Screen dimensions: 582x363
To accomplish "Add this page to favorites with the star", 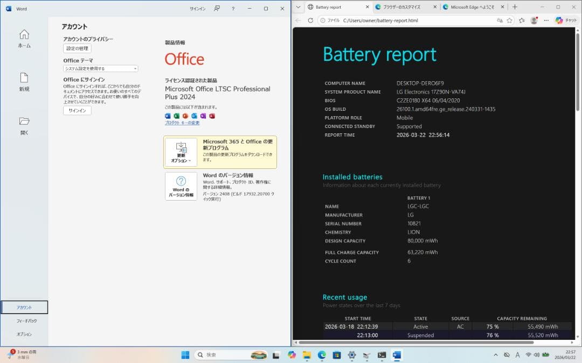I will 510,20.
